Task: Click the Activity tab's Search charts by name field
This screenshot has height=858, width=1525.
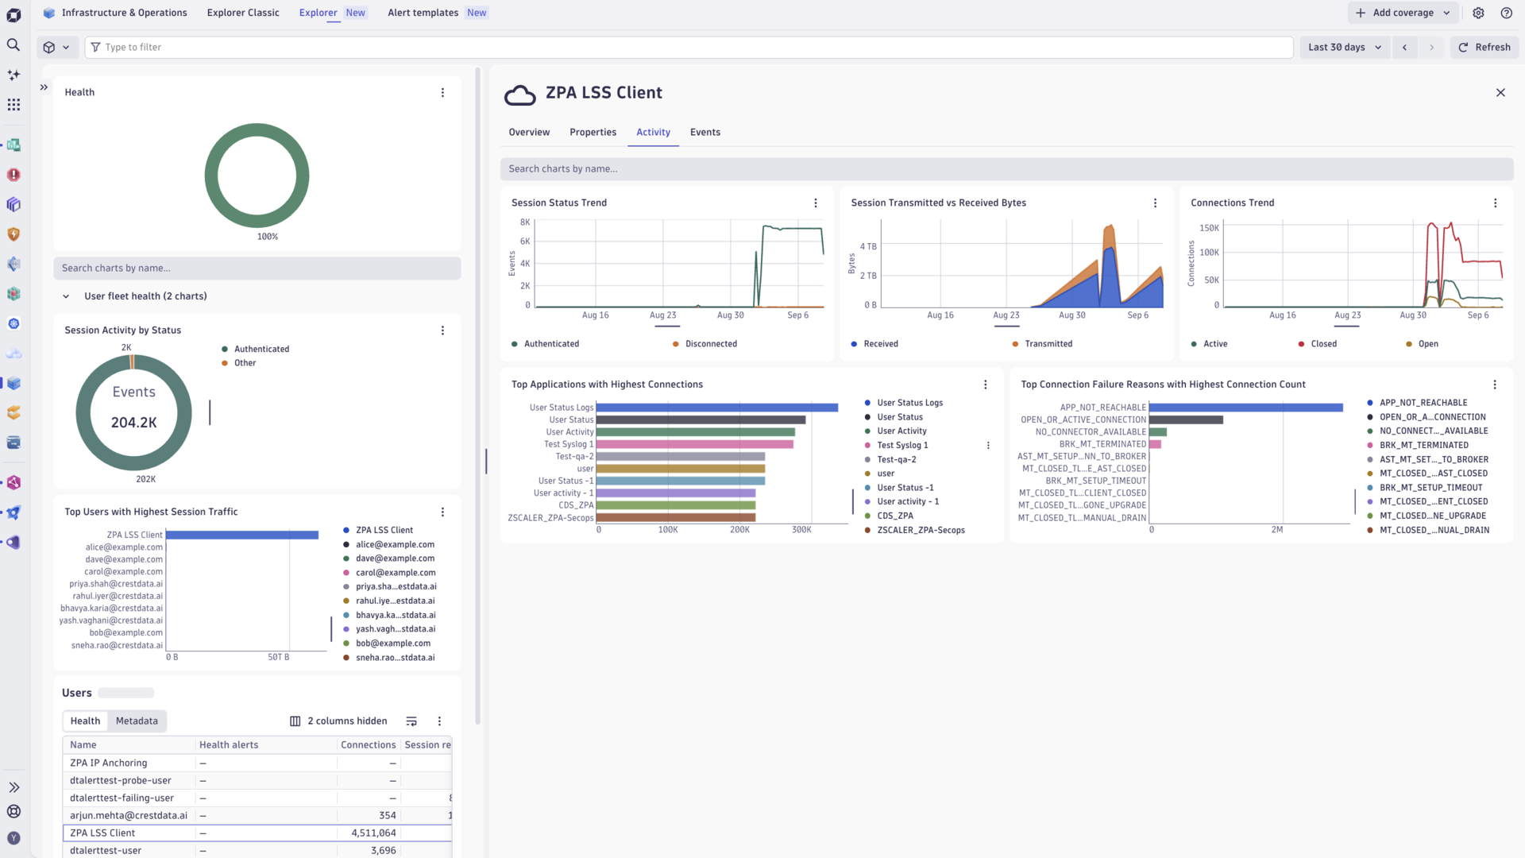Action: click(x=1006, y=169)
